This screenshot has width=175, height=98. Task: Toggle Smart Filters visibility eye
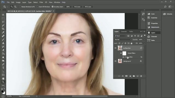tap(121, 53)
